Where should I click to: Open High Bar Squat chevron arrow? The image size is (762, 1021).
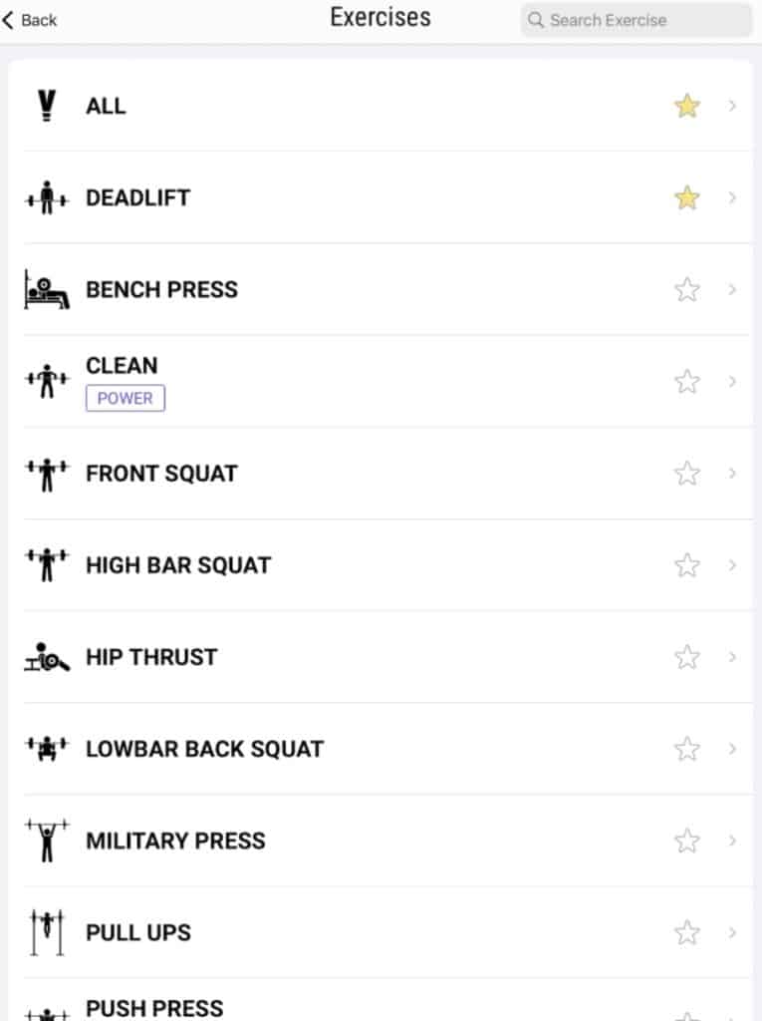click(x=732, y=565)
